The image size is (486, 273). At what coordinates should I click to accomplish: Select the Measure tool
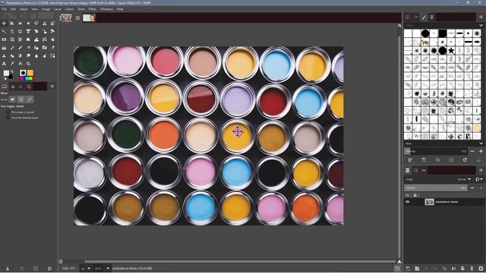[x=21, y=64]
